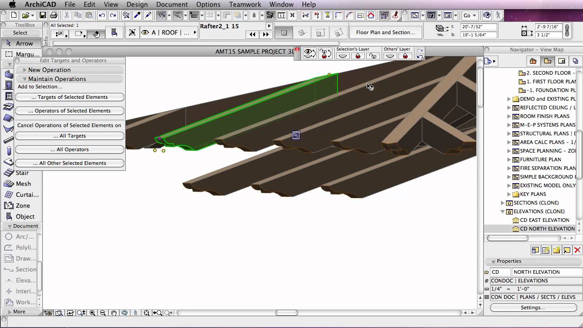Image resolution: width=583 pixels, height=328 pixels.
Task: Toggle lock/unlock all layers button
Action: [x=325, y=53]
